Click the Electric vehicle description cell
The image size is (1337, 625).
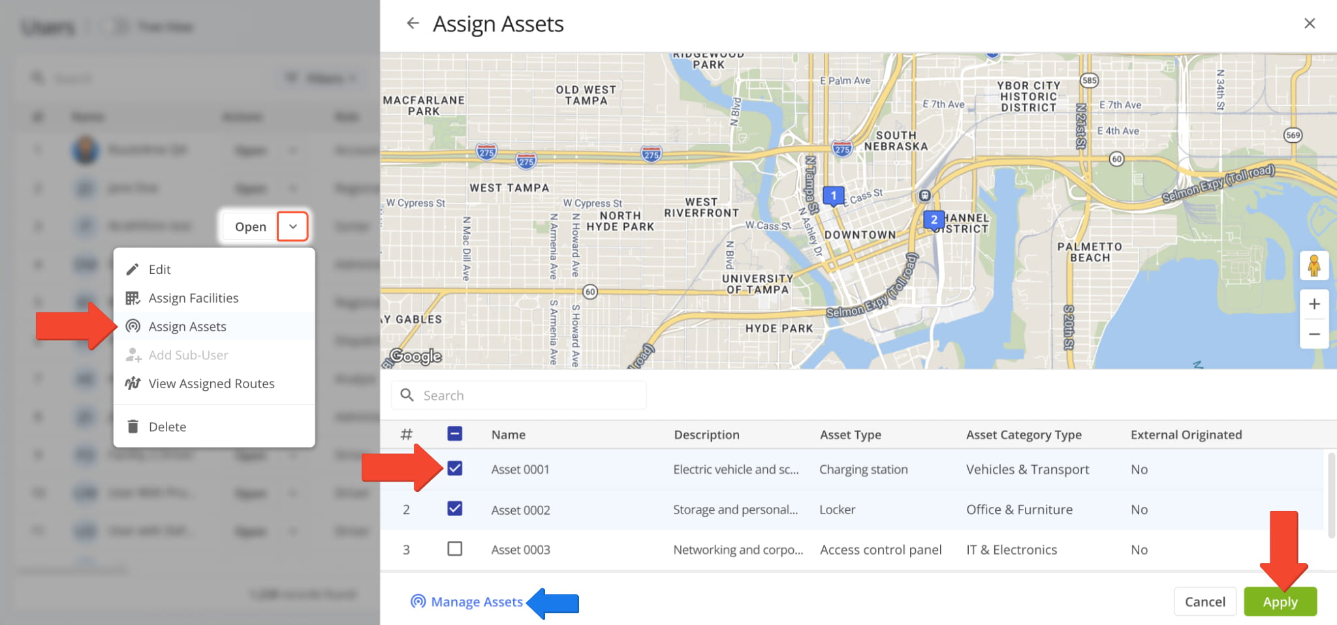click(736, 469)
